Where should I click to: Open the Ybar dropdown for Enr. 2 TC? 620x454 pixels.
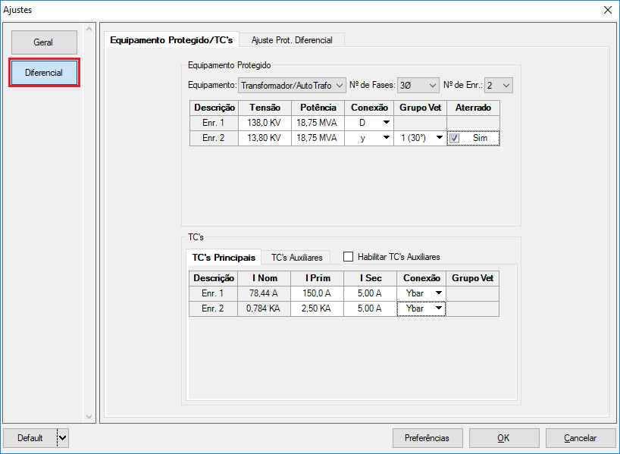[x=440, y=308]
